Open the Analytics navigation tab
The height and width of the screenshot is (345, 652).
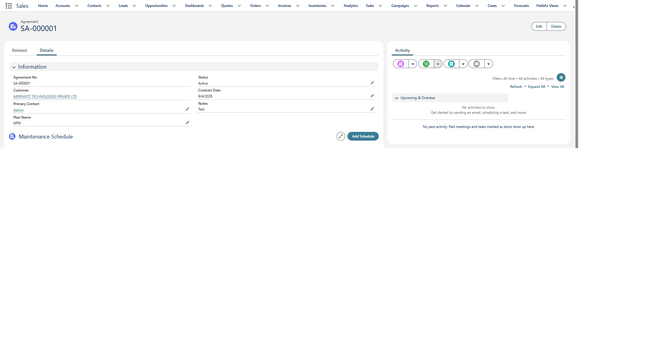click(351, 6)
